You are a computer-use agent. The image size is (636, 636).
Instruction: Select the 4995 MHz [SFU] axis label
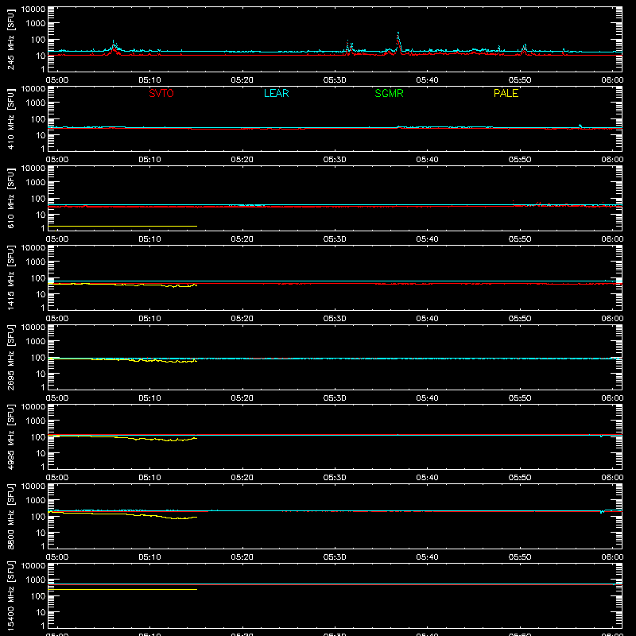[x=10, y=436]
